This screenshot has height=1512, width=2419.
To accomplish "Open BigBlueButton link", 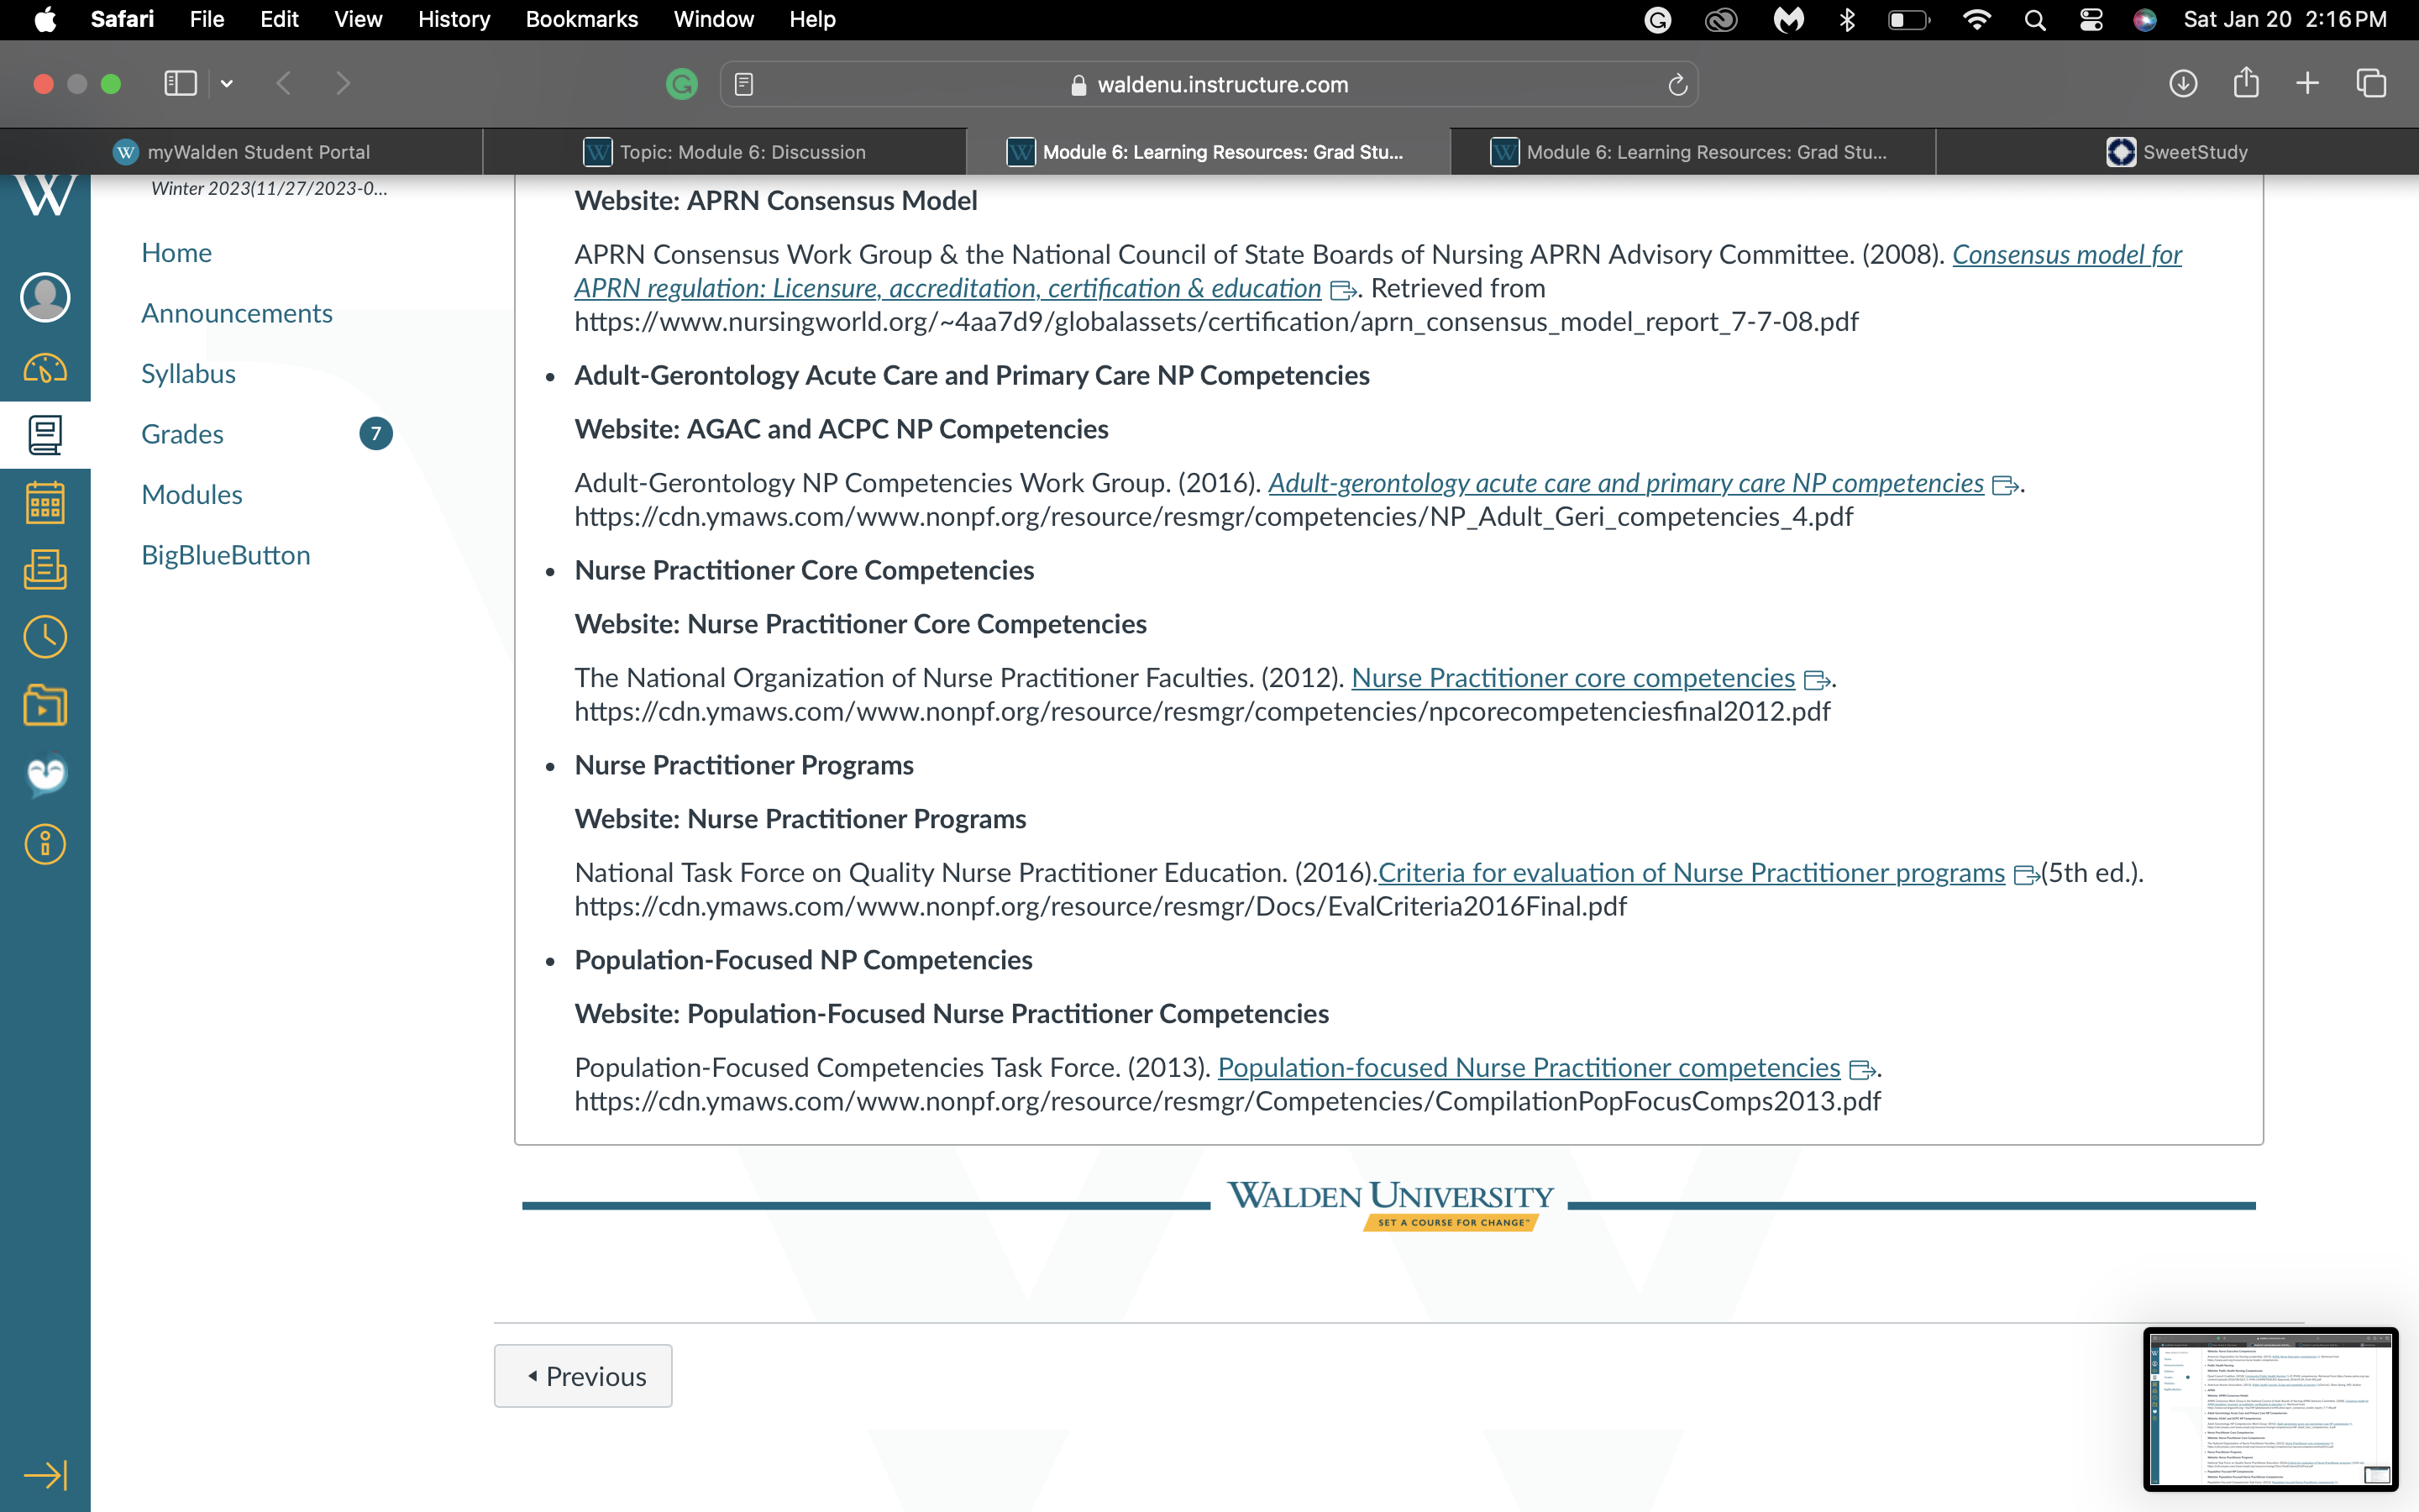I will 226,555.
